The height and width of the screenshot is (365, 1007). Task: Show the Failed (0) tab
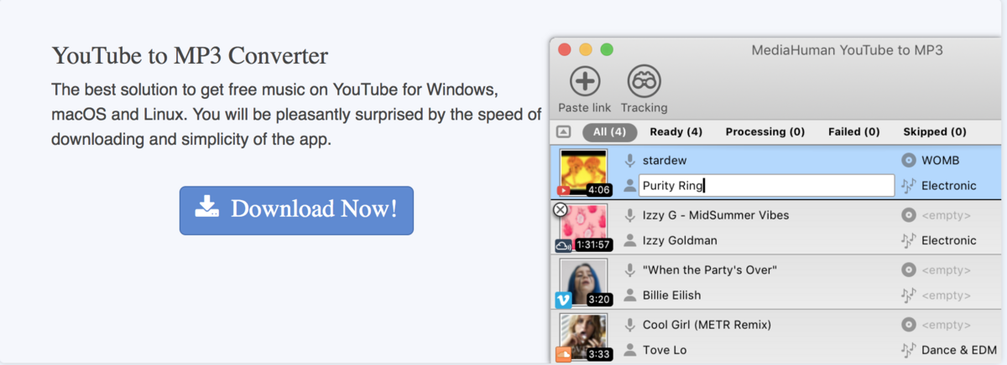(x=853, y=132)
